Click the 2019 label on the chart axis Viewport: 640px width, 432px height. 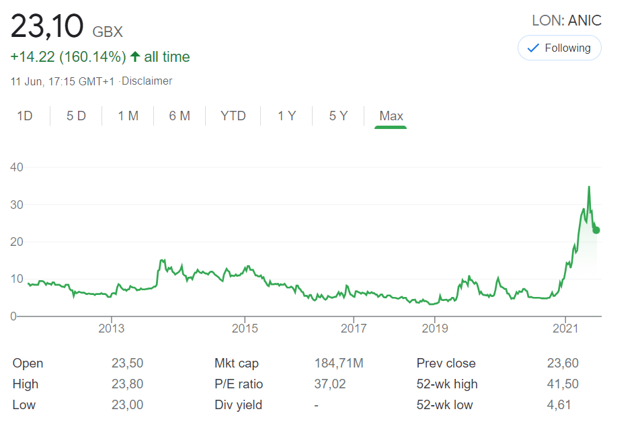pyautogui.click(x=435, y=329)
